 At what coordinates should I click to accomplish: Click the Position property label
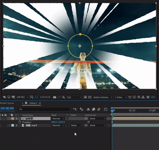pyautogui.click(x=27, y=122)
